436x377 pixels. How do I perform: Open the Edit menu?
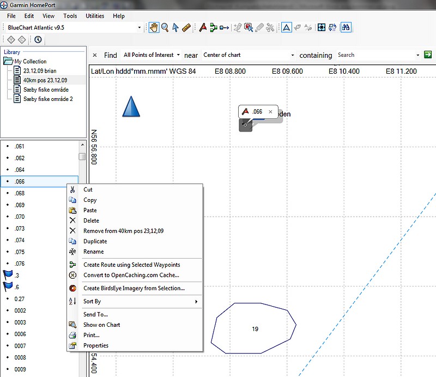(x=29, y=16)
